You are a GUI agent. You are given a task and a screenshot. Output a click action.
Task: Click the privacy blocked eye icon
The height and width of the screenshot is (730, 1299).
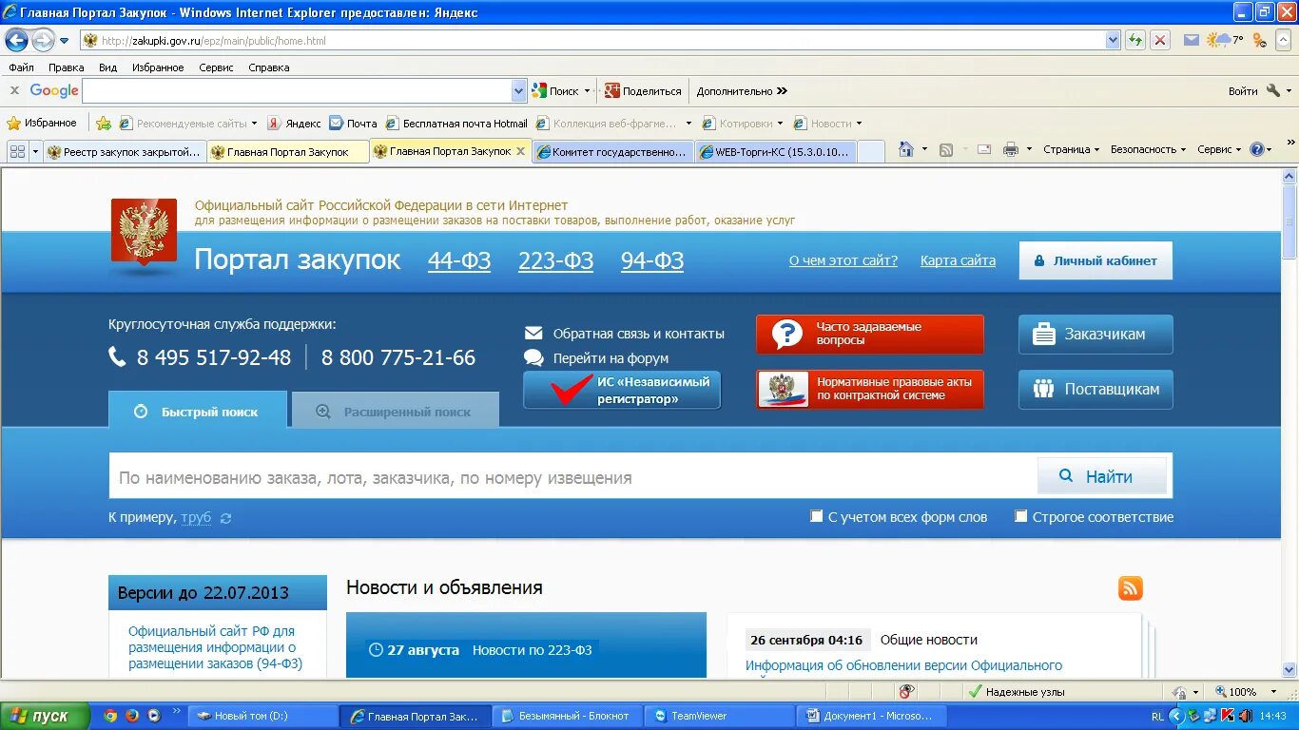[906, 692]
